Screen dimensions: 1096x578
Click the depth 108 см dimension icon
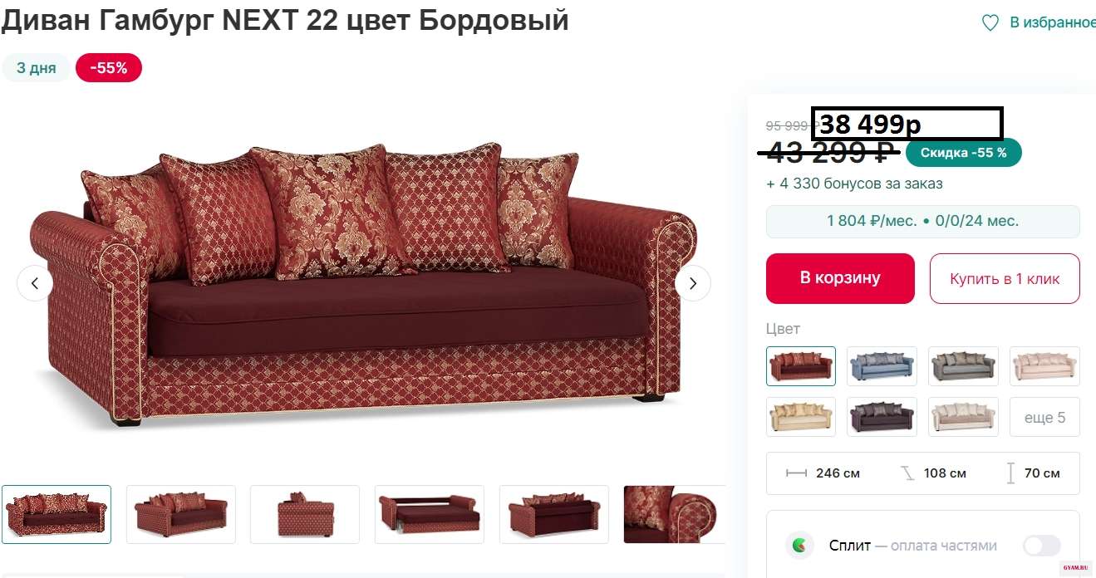click(x=907, y=473)
